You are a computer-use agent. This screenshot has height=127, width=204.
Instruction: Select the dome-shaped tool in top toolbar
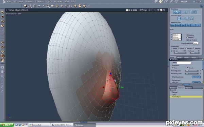coord(52,6)
